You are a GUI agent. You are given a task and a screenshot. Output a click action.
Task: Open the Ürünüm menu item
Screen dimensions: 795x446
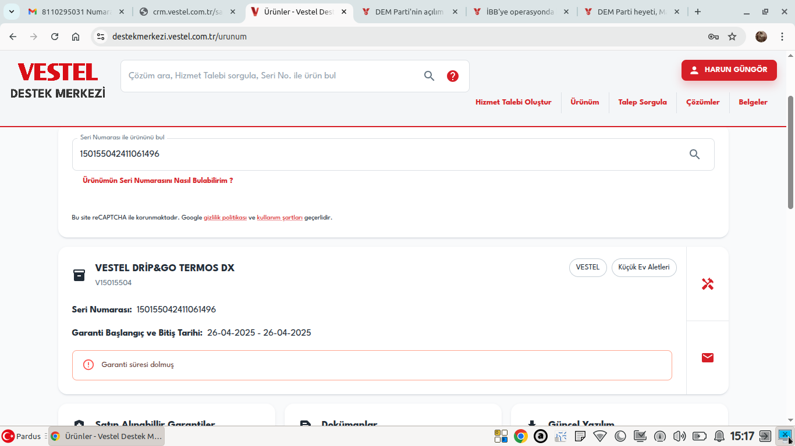pos(585,102)
